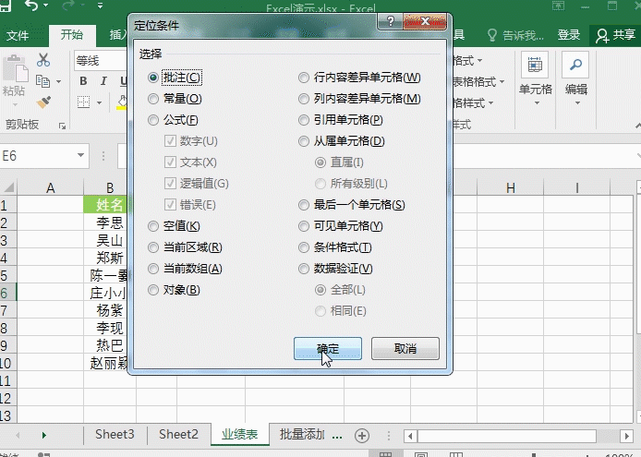Image resolution: width=641 pixels, height=457 pixels.
Task: Click horizontal scrollbar right arrow
Action: 626,436
